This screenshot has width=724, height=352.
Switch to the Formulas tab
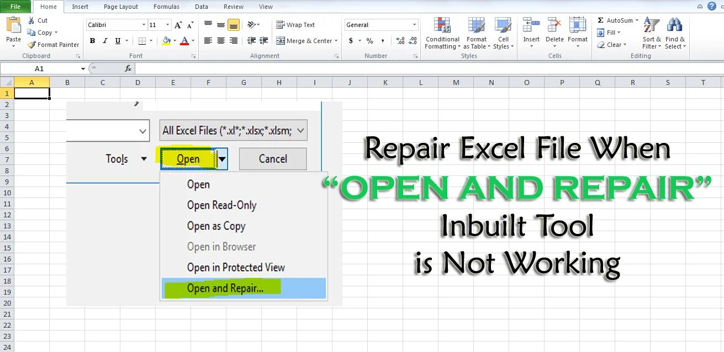click(x=166, y=7)
